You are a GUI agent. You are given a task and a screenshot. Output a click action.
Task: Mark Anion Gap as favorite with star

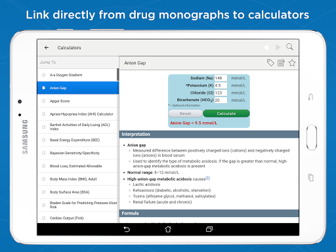pos(292,63)
